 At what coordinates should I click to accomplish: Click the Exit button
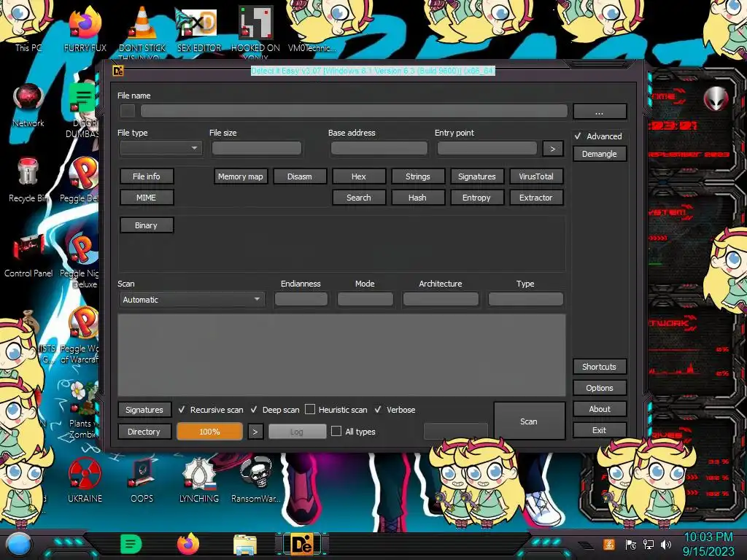(x=600, y=430)
